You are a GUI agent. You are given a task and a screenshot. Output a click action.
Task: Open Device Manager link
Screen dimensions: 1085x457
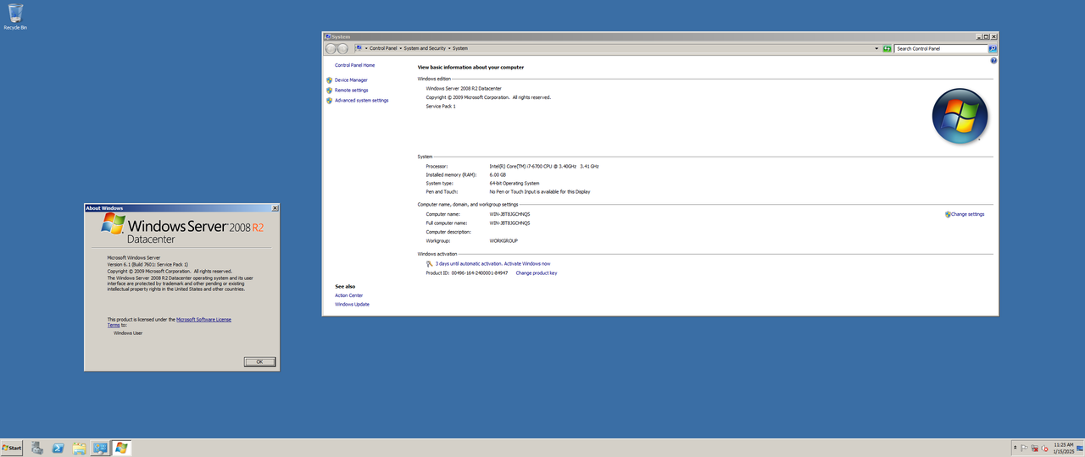coord(351,80)
